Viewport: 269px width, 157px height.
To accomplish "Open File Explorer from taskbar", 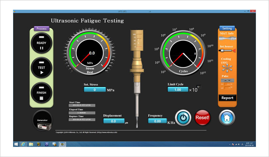I will 31,144.
